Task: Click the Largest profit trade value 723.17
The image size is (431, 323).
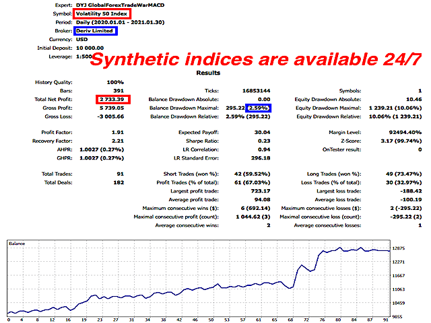Action: [261, 191]
